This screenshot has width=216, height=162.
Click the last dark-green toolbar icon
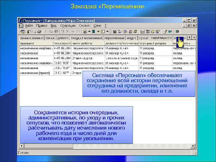click(x=177, y=32)
